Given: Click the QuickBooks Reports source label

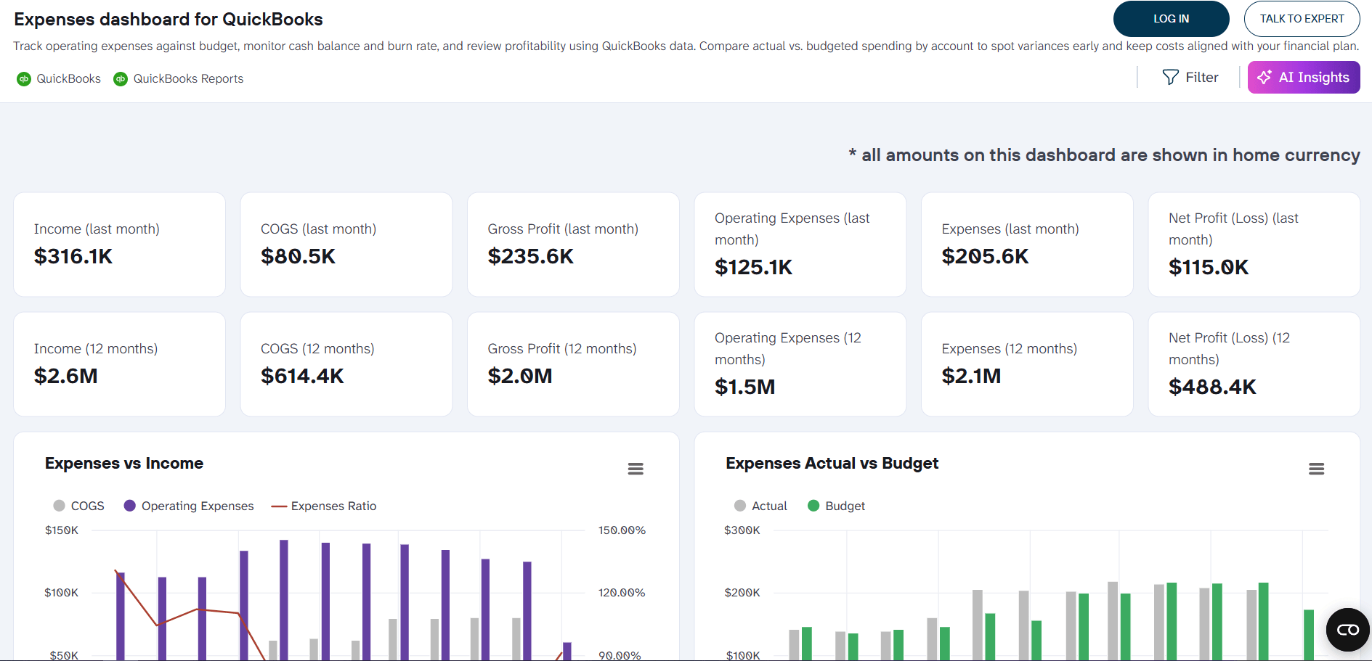Looking at the screenshot, I should coord(188,78).
